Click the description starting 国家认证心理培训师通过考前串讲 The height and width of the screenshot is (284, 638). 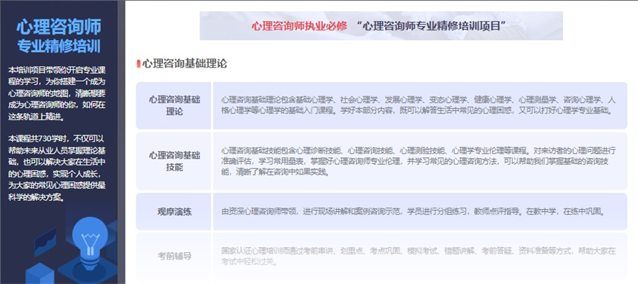point(418,256)
